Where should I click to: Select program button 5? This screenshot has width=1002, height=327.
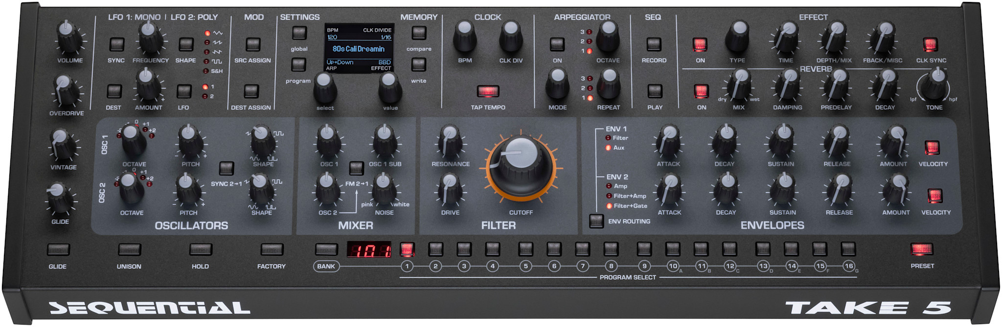point(525,249)
